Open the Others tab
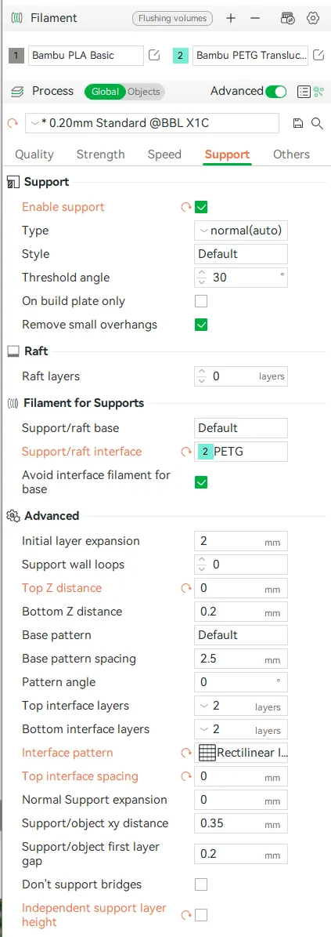Image resolution: width=331 pixels, height=937 pixels. [291, 154]
